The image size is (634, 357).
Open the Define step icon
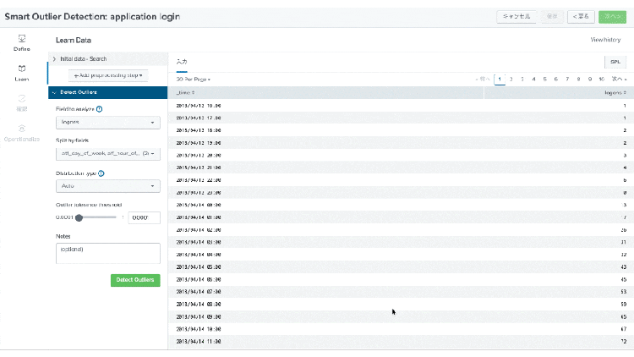tap(22, 38)
